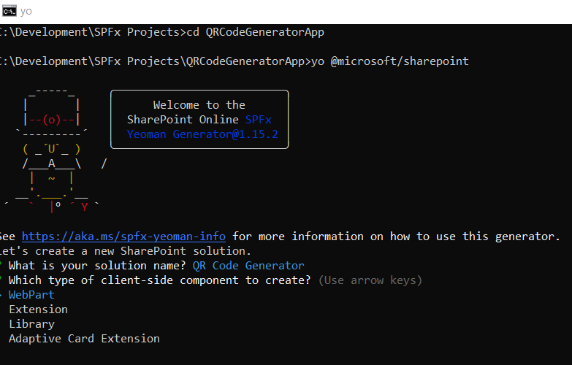This screenshot has width=572, height=365.
Task: Click the 'Welcome to the' heading text
Action: pos(199,105)
